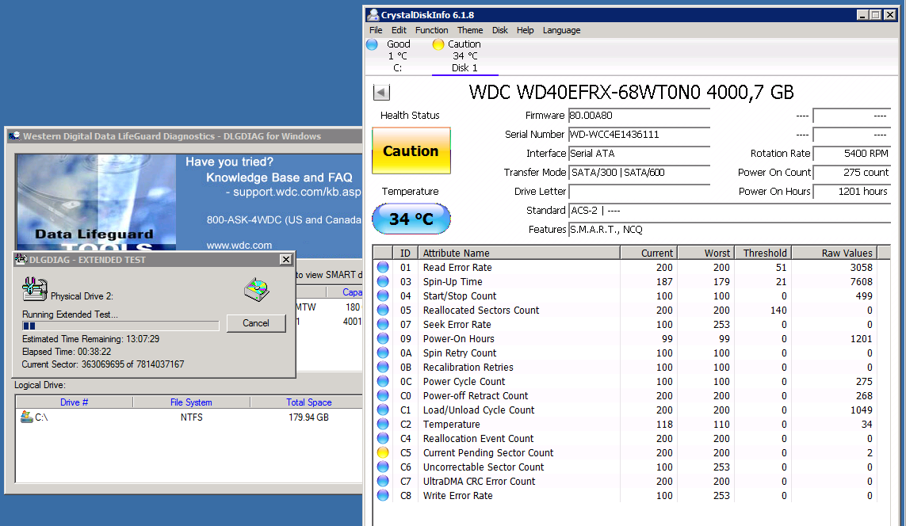Click the Threshold column header
Image resolution: width=906 pixels, height=526 pixels.
point(763,253)
